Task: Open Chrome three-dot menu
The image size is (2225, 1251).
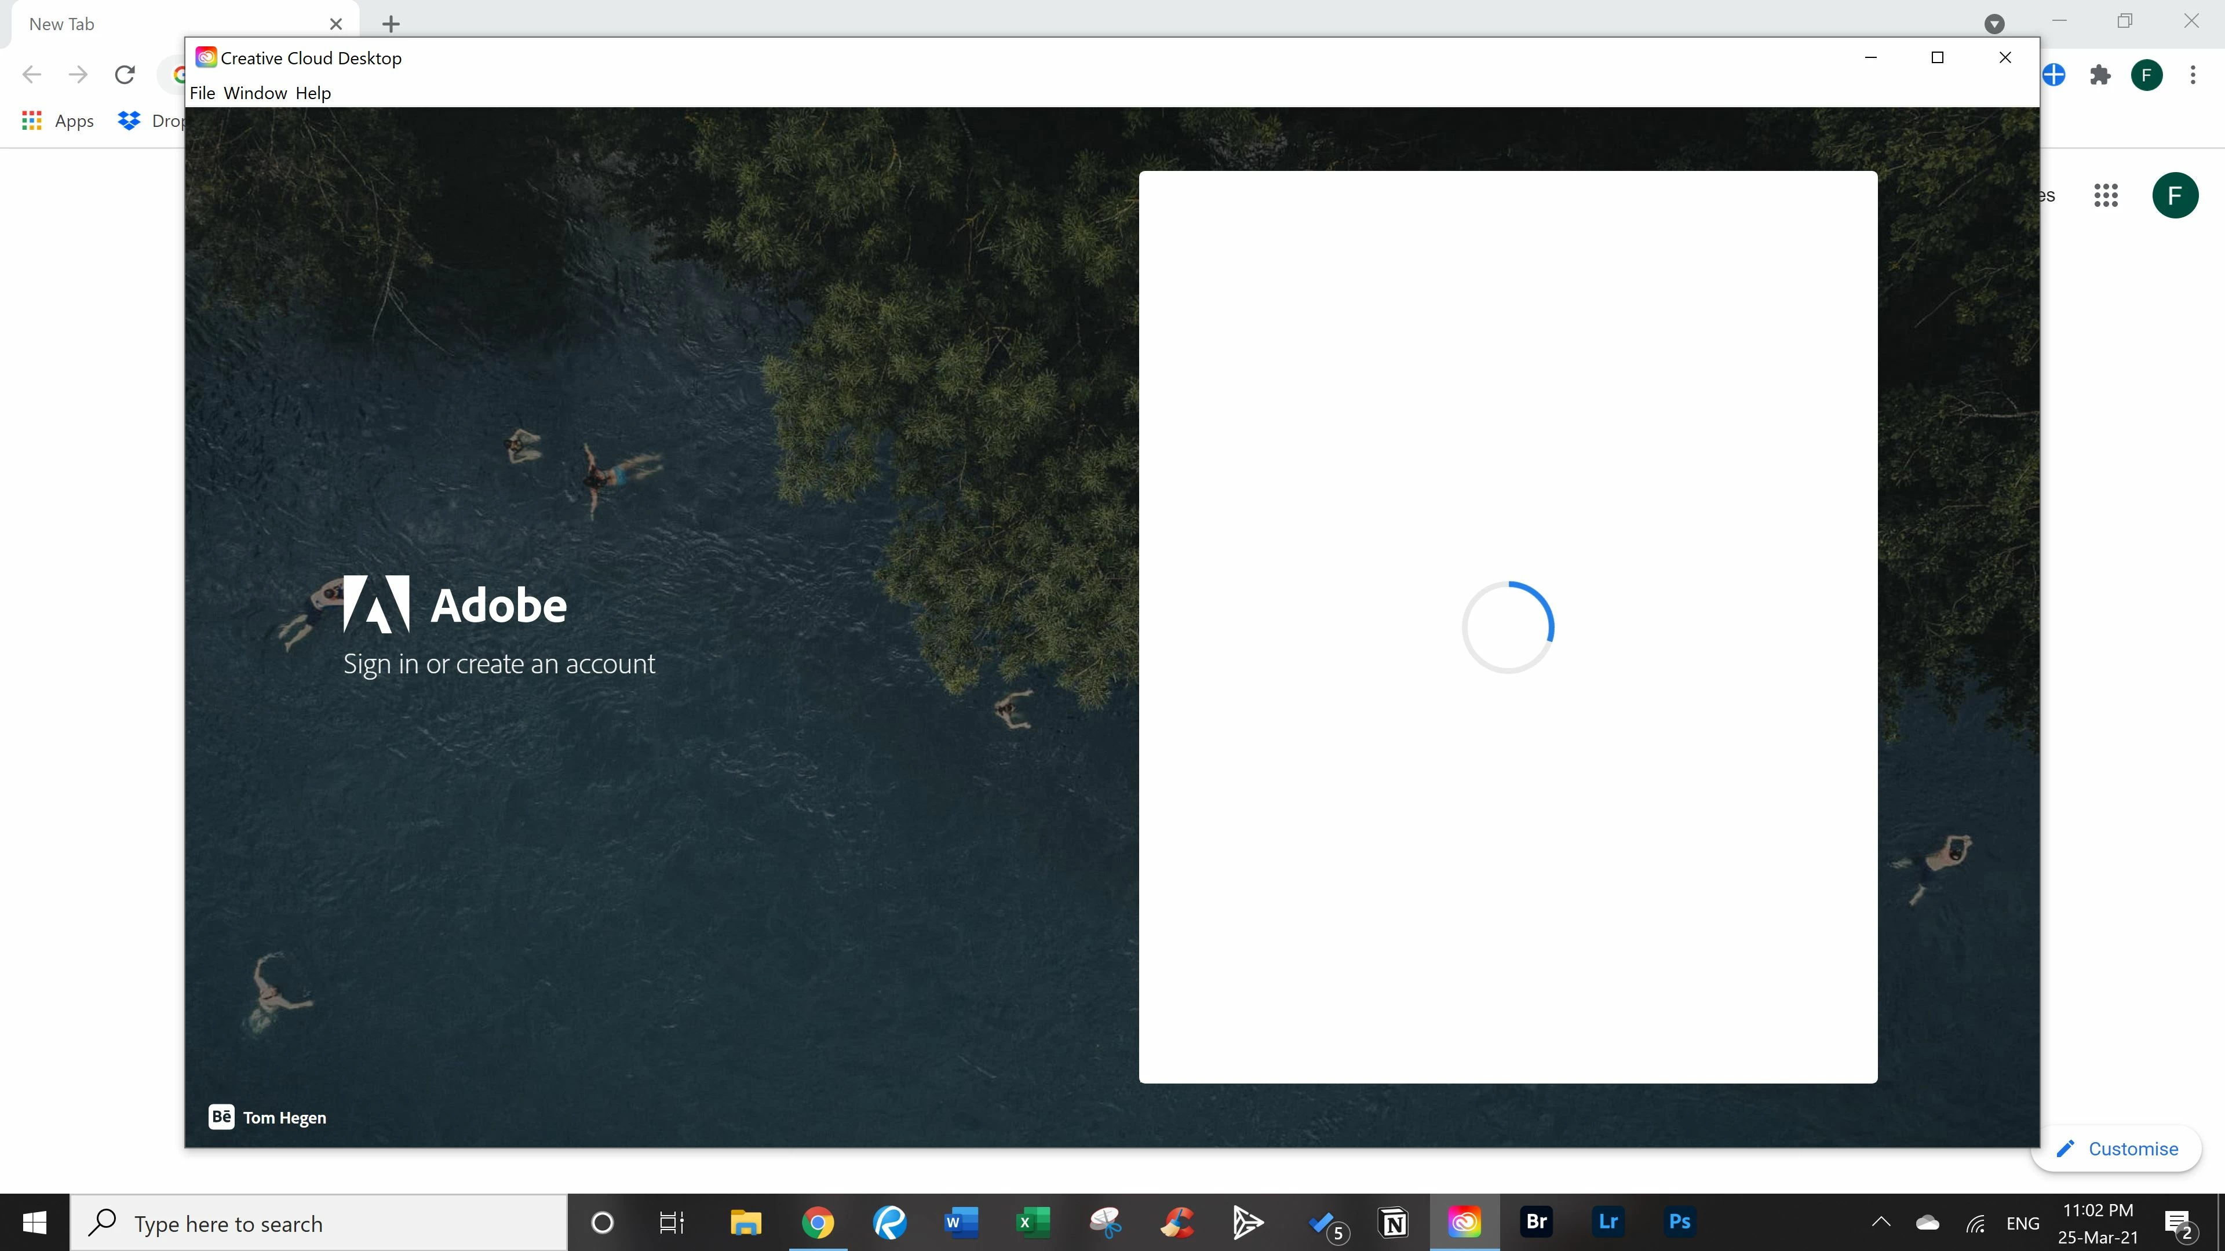Action: coord(2192,75)
